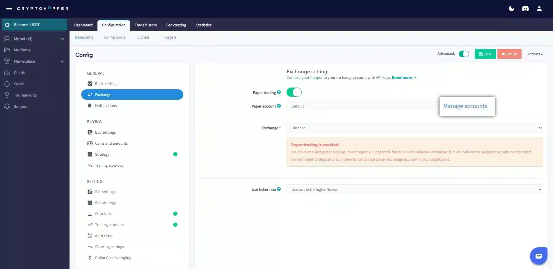Click the Buy settings wallet icon
The height and width of the screenshot is (269, 553).
90,132
